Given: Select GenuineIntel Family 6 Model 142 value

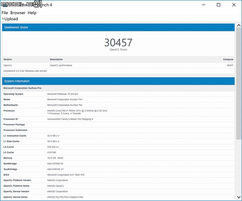Looking at the screenshot, I should [x=70, y=119].
